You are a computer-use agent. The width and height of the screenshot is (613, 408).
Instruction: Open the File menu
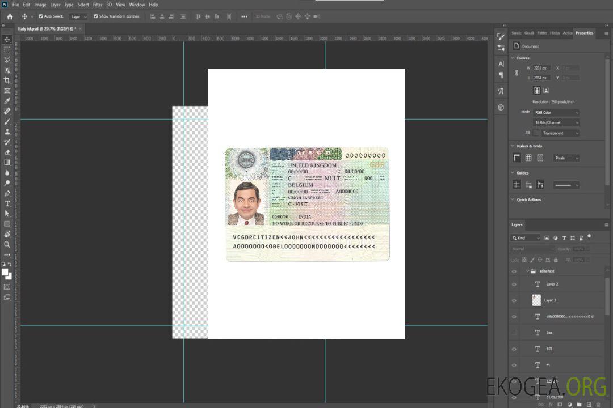tap(16, 5)
